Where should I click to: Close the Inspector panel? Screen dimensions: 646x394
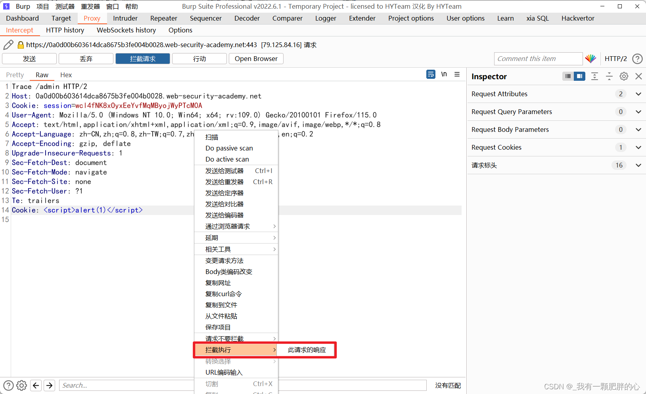click(638, 76)
